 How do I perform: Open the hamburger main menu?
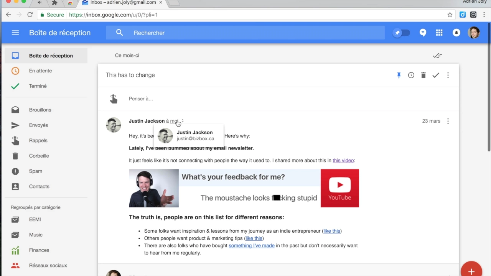pyautogui.click(x=15, y=33)
